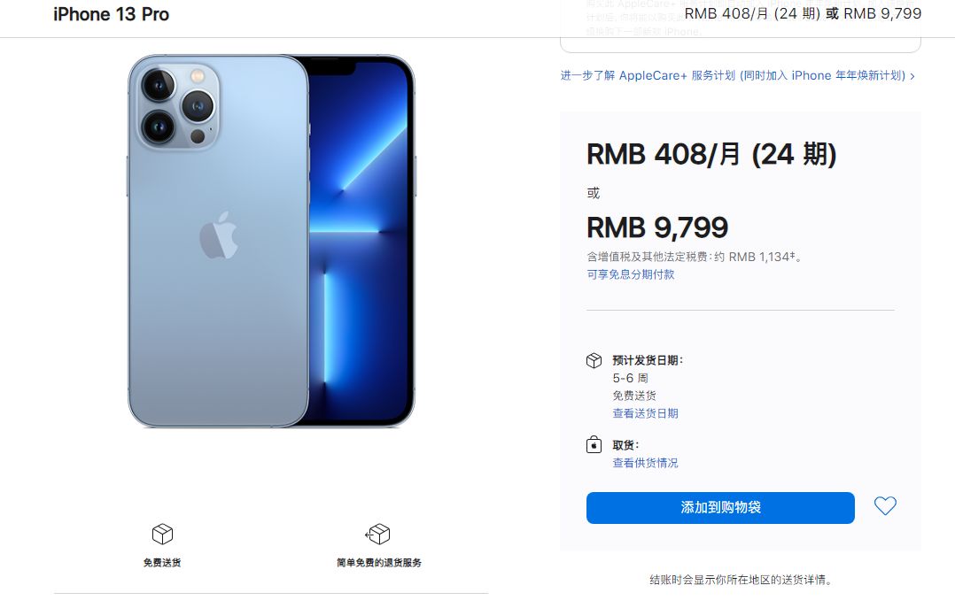The height and width of the screenshot is (608, 955).
Task: Click the 简单免费的退货服务 label
Action: (379, 562)
